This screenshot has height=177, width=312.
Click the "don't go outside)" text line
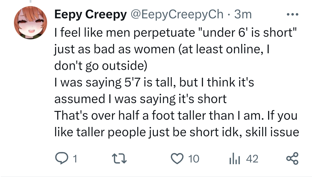coord(101,66)
